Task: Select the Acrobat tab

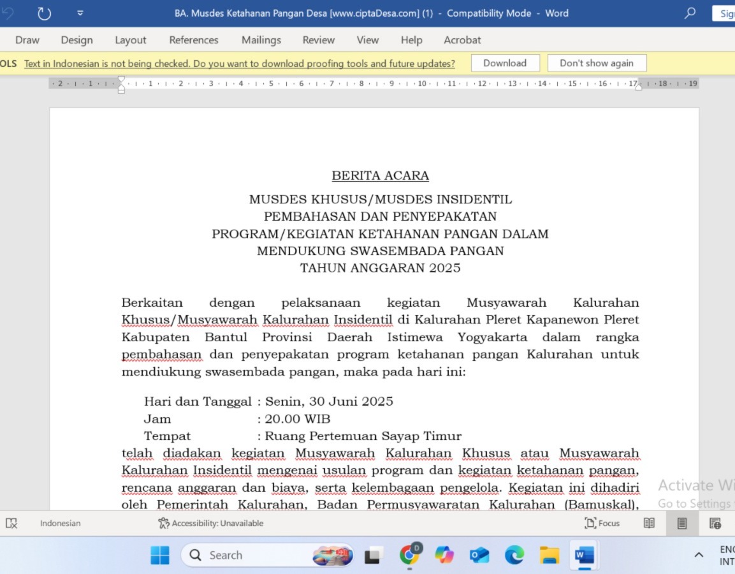Action: pyautogui.click(x=462, y=40)
